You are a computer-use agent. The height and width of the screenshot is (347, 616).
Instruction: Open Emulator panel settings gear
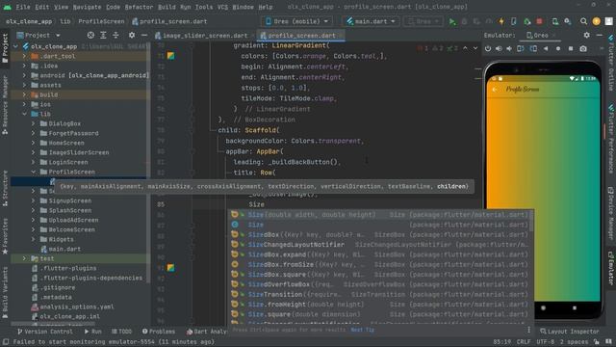586,35
